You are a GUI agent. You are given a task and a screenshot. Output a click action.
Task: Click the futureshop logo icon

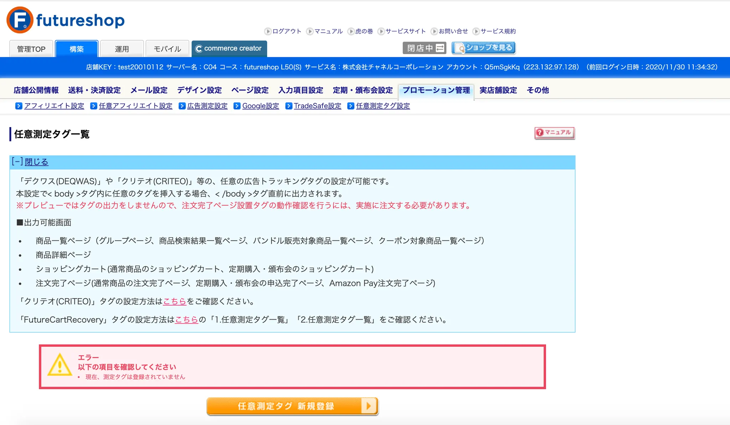pyautogui.click(x=20, y=20)
